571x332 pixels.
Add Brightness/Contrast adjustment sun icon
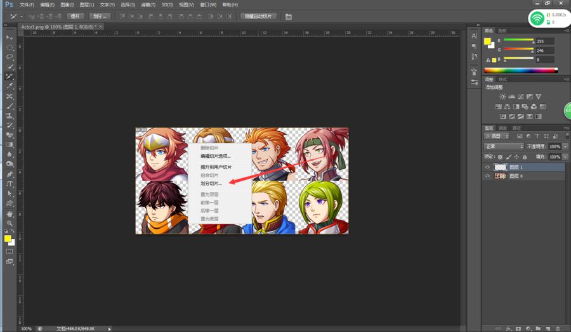point(502,97)
